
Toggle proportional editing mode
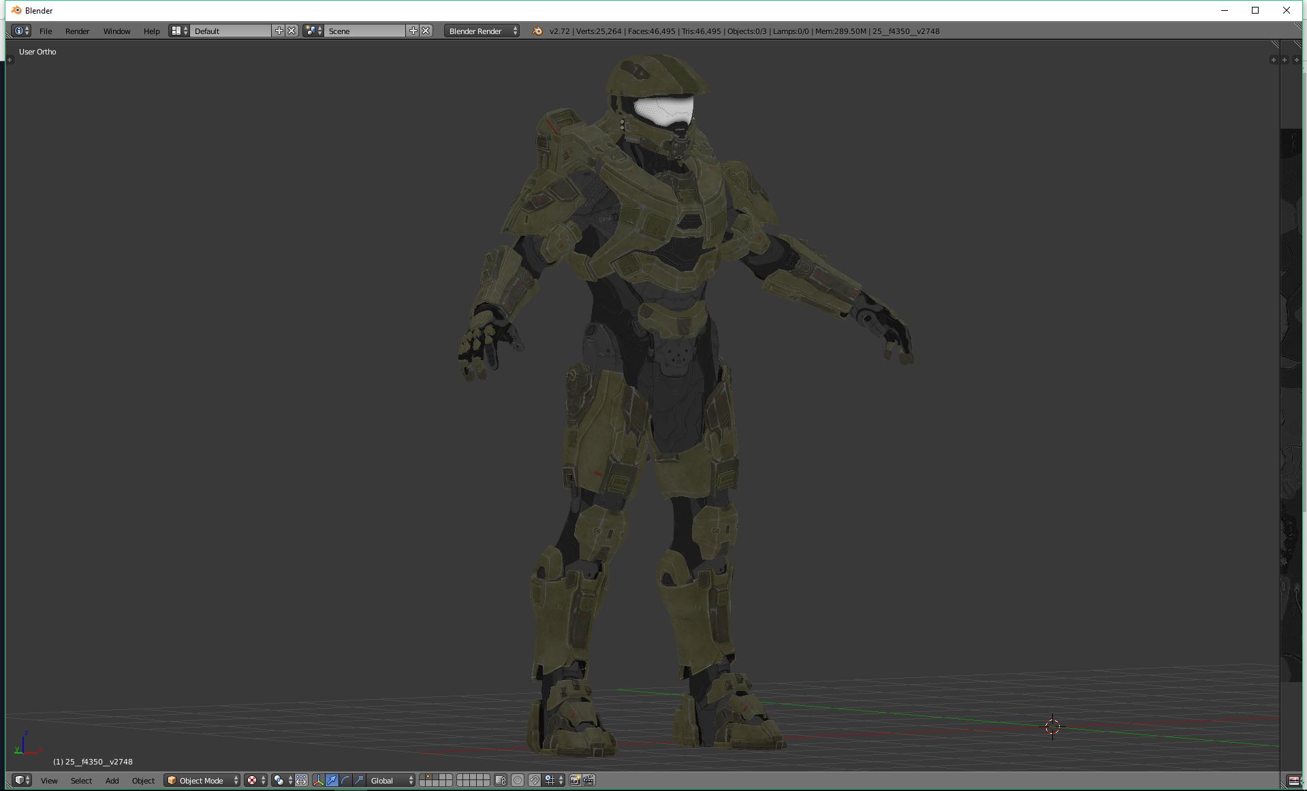(518, 780)
